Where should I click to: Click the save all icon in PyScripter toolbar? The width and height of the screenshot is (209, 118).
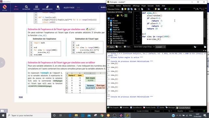[132, 9]
